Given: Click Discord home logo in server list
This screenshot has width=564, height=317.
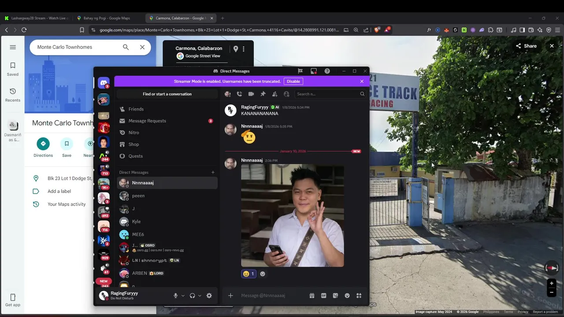Looking at the screenshot, I should click(104, 82).
